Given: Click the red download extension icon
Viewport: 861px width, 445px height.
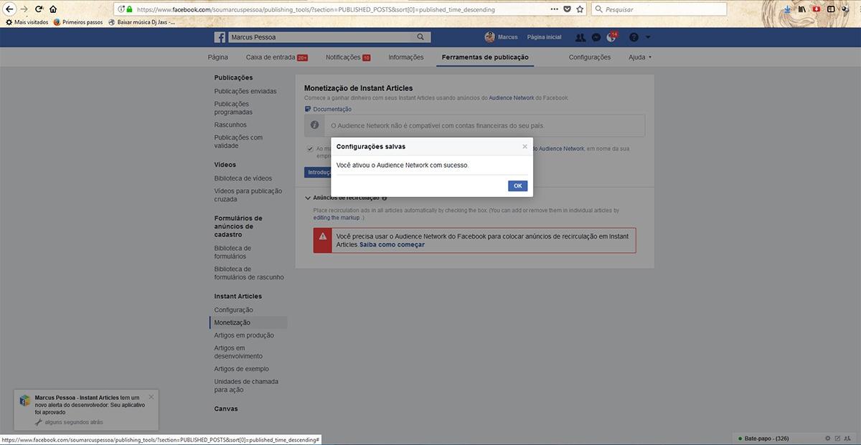Looking at the screenshot, I should tap(817, 9).
